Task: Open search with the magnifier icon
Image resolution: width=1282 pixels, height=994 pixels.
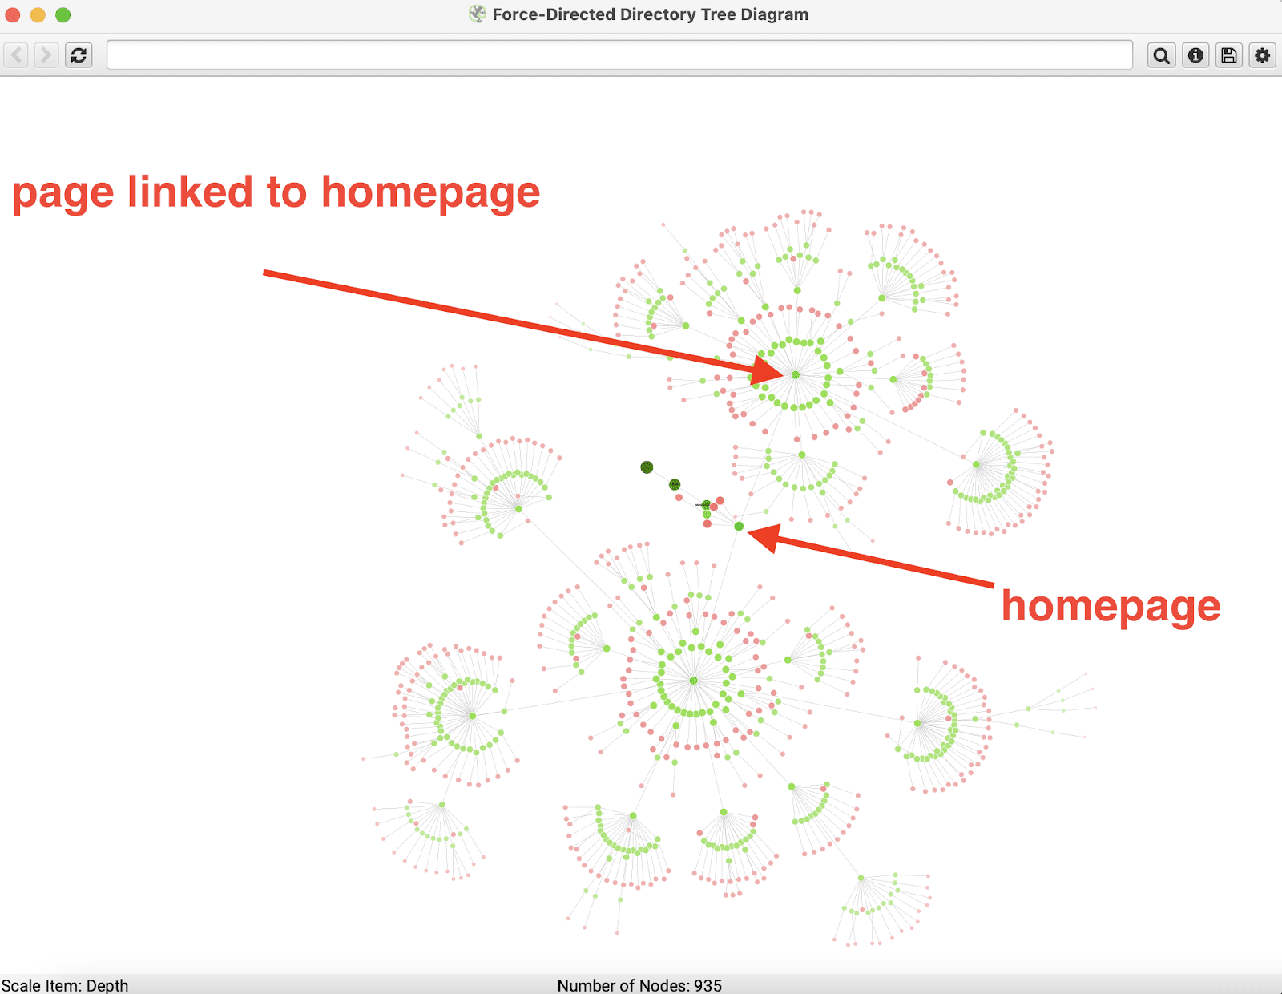Action: coord(1162,55)
